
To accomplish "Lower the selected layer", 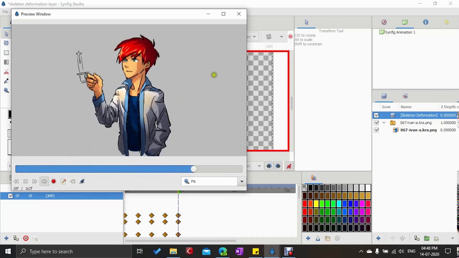I will tap(402, 238).
